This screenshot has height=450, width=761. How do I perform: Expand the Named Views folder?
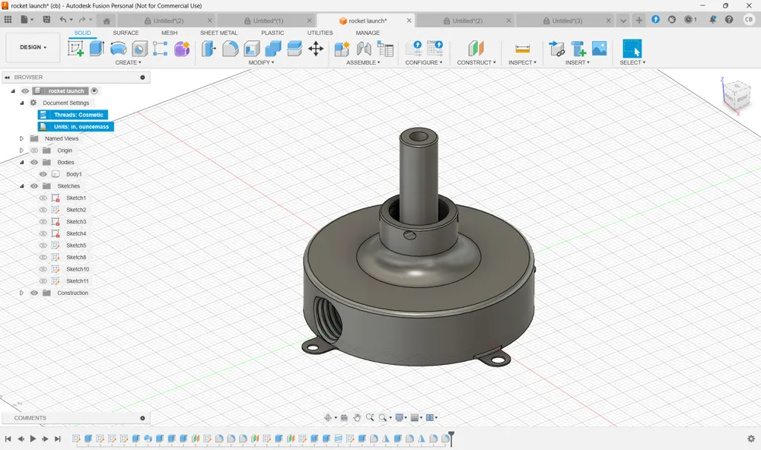[21, 138]
